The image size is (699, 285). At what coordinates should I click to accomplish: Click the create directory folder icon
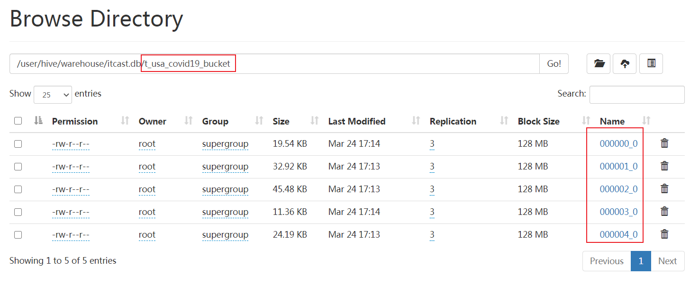coord(599,63)
